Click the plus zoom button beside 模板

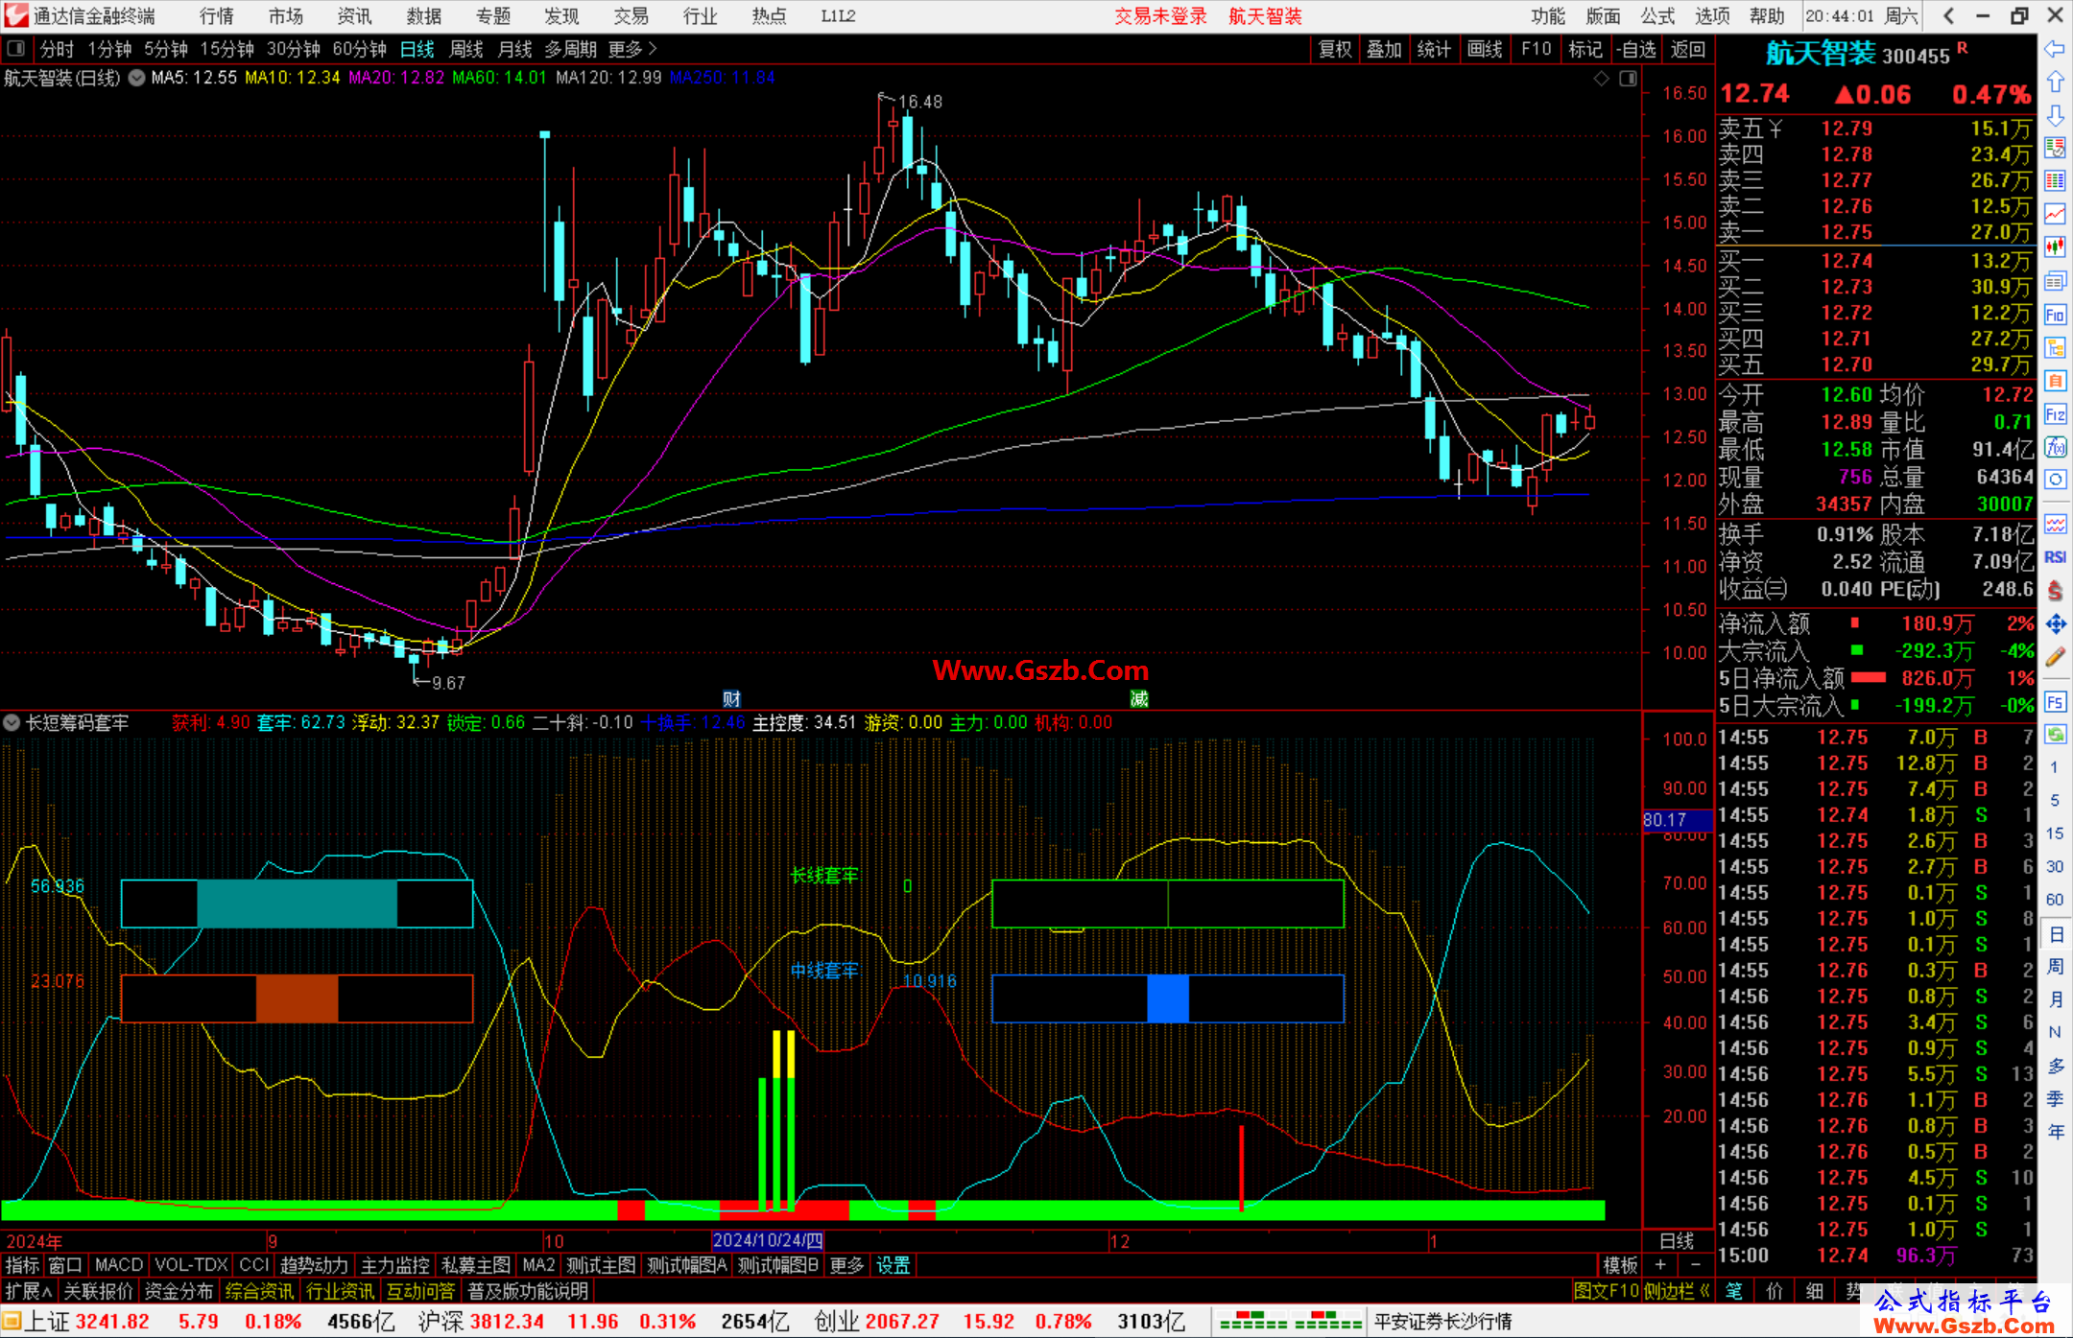click(1660, 1265)
